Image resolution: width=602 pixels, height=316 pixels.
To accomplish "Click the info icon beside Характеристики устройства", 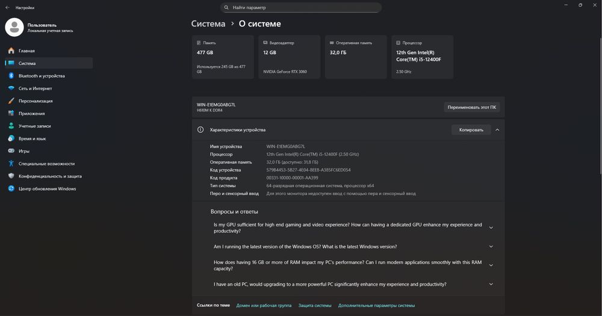I will pos(200,130).
